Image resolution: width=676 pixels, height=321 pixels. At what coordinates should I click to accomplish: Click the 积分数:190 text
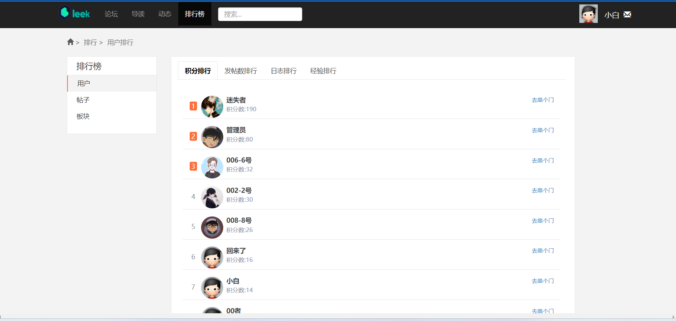(x=241, y=109)
